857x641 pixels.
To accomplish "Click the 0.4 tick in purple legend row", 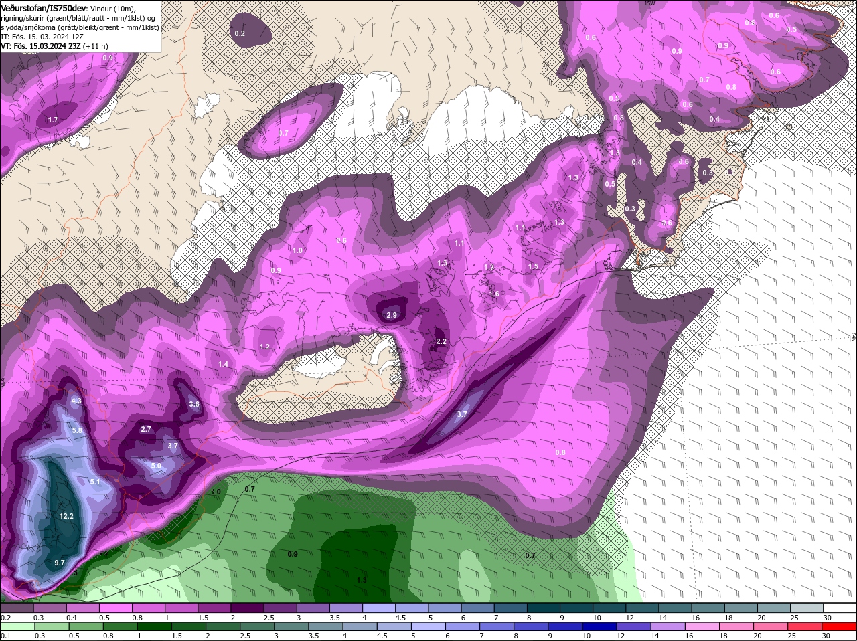I will (x=72, y=618).
